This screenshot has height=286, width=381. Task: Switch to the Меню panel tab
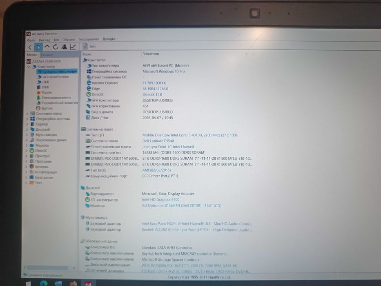(x=32, y=55)
